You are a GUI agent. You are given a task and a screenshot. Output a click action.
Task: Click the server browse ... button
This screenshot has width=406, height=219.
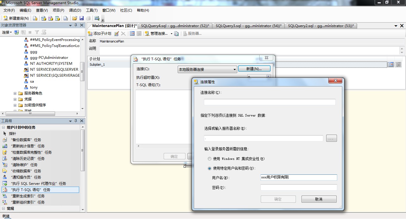pos(332,138)
